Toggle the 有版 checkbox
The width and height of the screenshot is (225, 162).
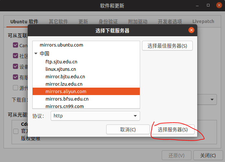point(15,77)
